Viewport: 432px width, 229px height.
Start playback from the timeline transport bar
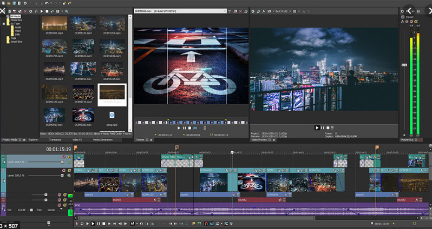pyautogui.click(x=93, y=223)
